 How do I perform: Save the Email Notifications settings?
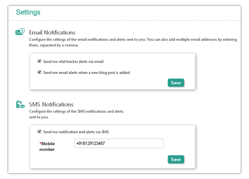click(x=176, y=83)
